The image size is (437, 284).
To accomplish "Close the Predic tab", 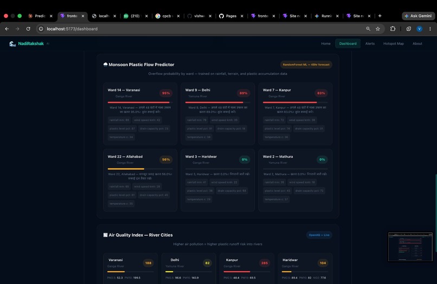I will point(51,16).
